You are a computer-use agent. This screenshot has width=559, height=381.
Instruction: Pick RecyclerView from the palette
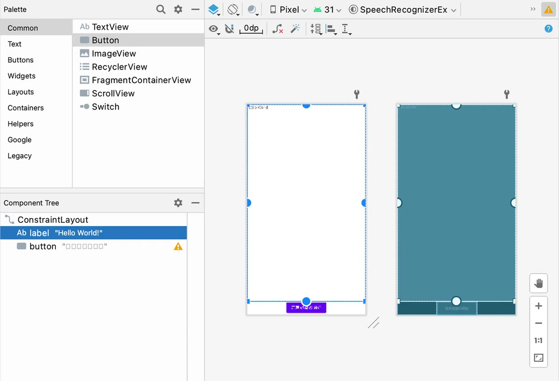click(x=138, y=67)
